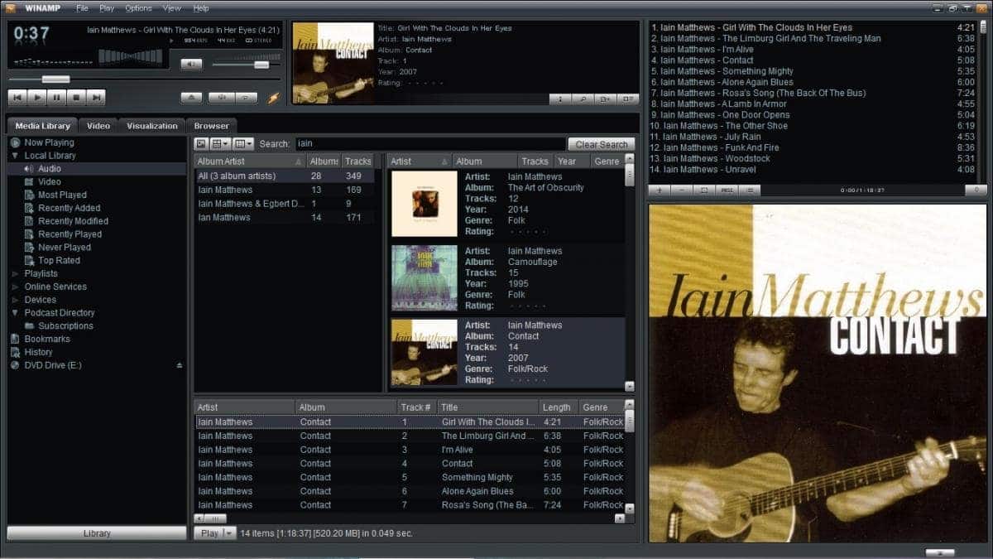The width and height of the screenshot is (993, 559).
Task: Sort by the Album Artist column header
Action: coord(250,161)
